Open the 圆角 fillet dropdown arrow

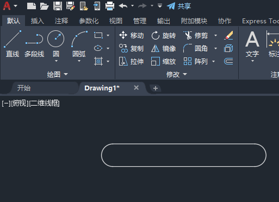coord(215,48)
